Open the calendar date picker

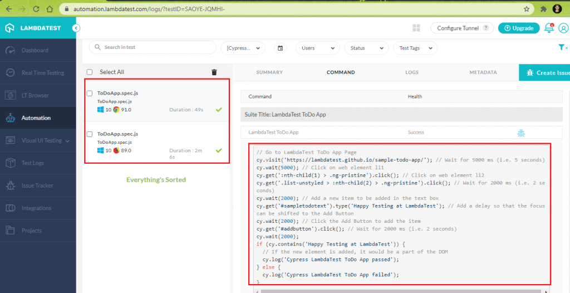[281, 48]
